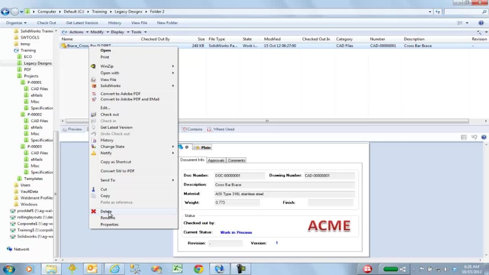Open Windows Start button
489x275 pixels.
(9, 269)
